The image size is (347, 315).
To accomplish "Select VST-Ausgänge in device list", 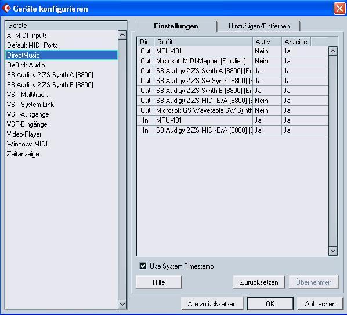I will click(62, 114).
